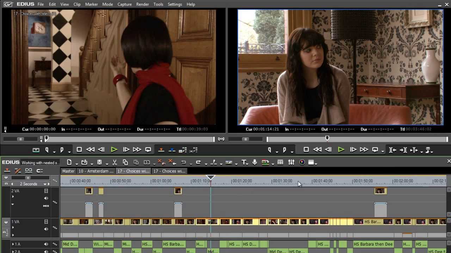Open the File menu
The width and height of the screenshot is (451, 253).
click(x=41, y=4)
